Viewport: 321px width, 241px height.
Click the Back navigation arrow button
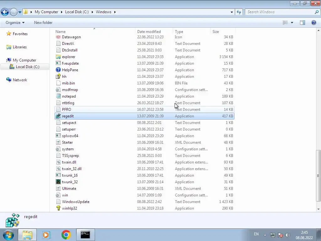tap(5, 12)
